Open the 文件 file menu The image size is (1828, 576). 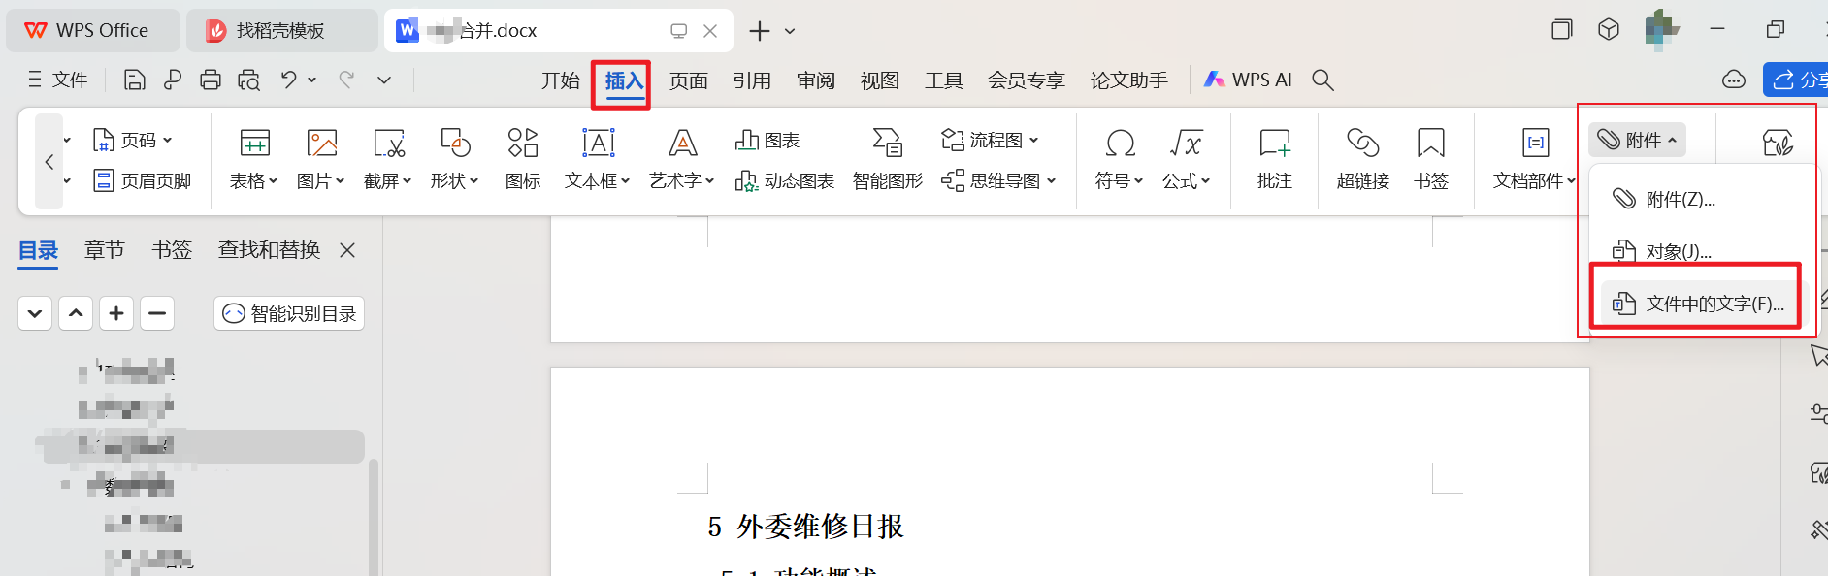point(58,80)
